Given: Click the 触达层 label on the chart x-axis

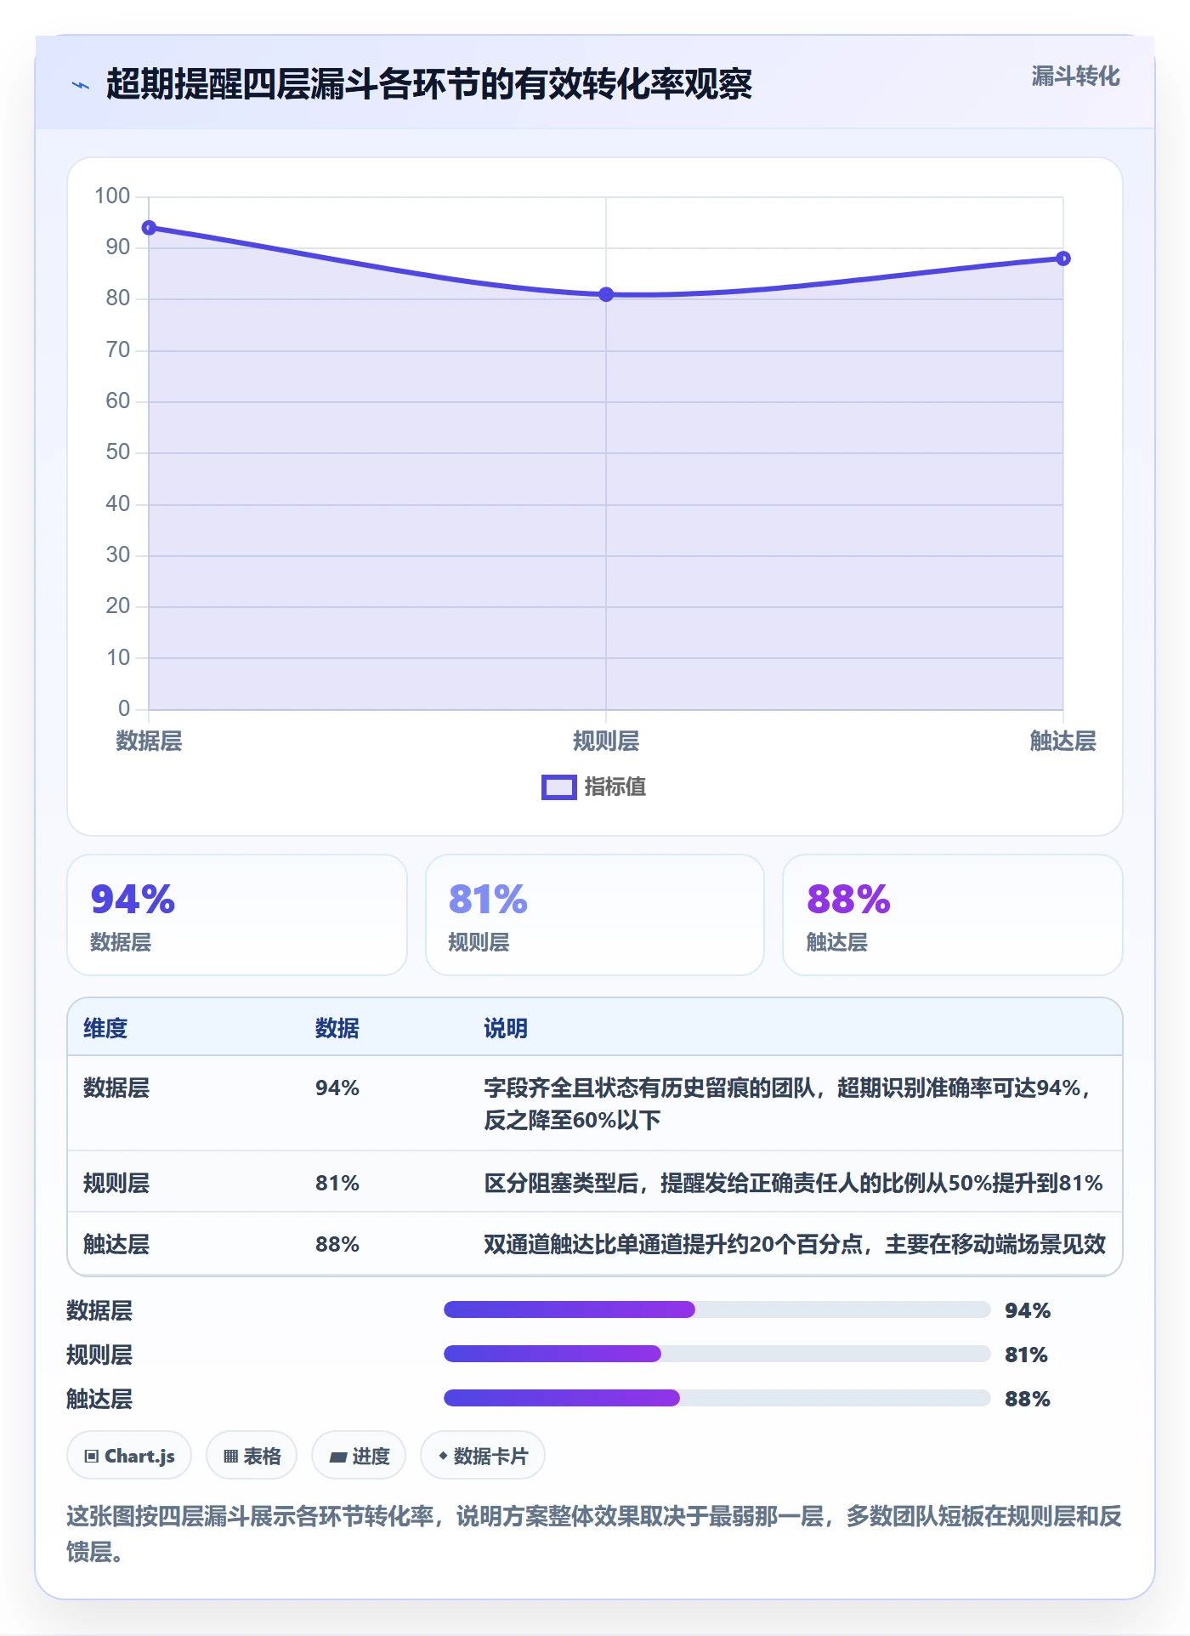Looking at the screenshot, I should pos(1063,741).
